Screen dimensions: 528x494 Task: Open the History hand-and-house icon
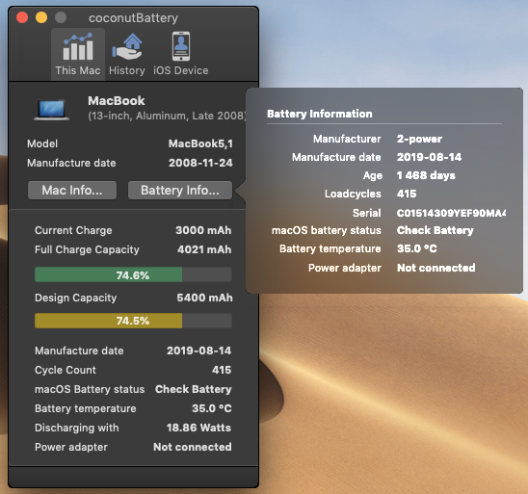pos(127,46)
